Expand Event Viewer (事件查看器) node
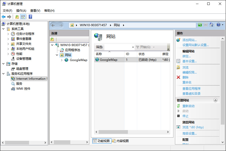226x151 pixels. click(x=8, y=39)
